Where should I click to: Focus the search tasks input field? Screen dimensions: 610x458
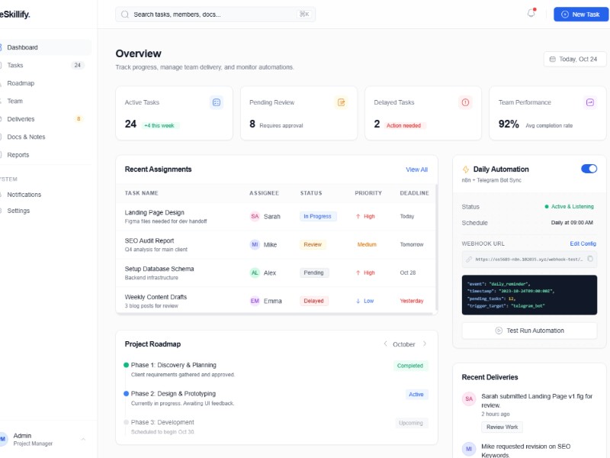tap(213, 15)
